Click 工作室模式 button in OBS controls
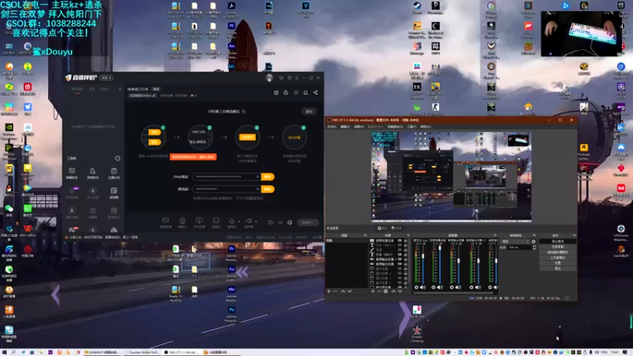Image resolution: width=633 pixels, height=356 pixels. click(558, 258)
